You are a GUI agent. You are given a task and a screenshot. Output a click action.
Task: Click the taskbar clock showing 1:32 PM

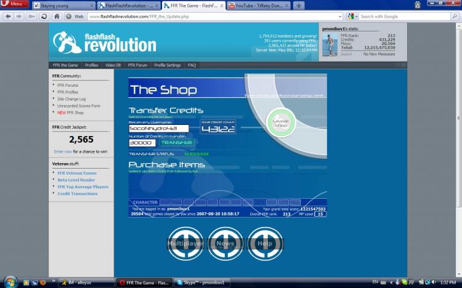(448, 282)
